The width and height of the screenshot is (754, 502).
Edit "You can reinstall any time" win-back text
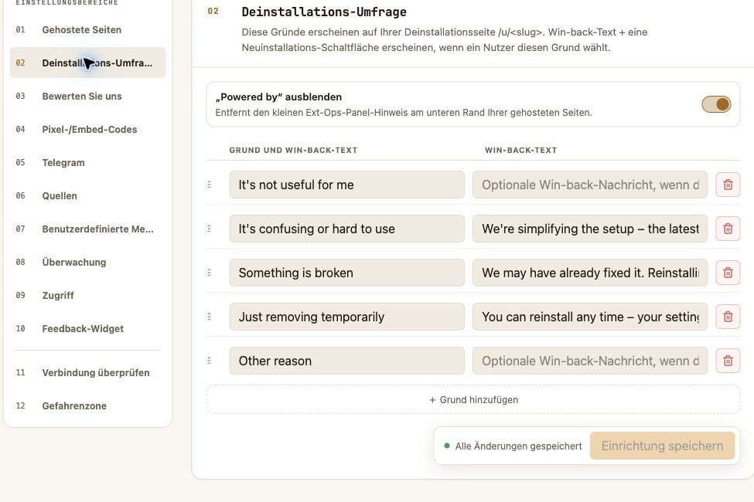pyautogui.click(x=590, y=317)
